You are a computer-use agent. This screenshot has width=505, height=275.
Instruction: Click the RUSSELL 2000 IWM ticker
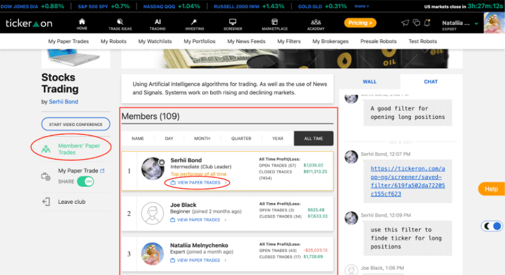249,6
